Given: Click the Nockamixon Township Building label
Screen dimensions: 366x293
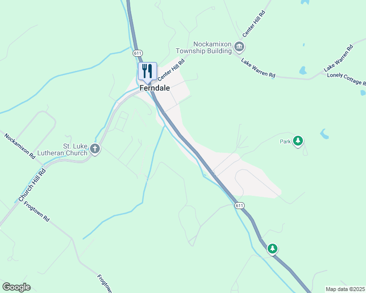Looking at the screenshot, I should click(204, 47).
